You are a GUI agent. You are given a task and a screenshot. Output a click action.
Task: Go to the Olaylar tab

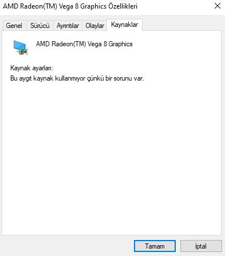click(94, 26)
